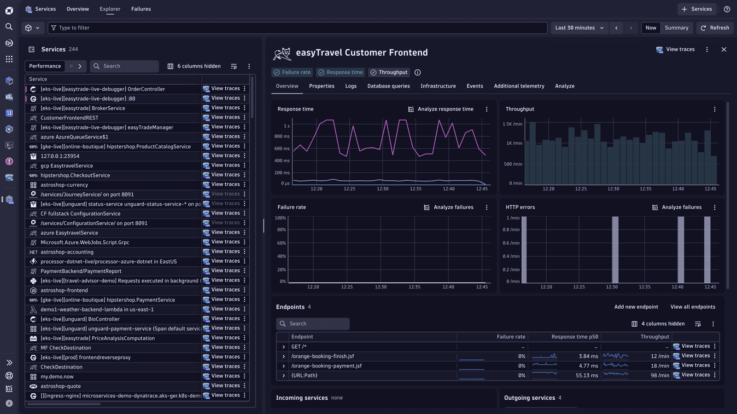Open the Failures top menu
737x414 pixels.
141,9
